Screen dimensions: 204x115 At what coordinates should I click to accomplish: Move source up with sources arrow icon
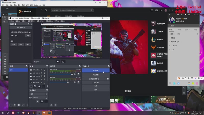coord(43,86)
